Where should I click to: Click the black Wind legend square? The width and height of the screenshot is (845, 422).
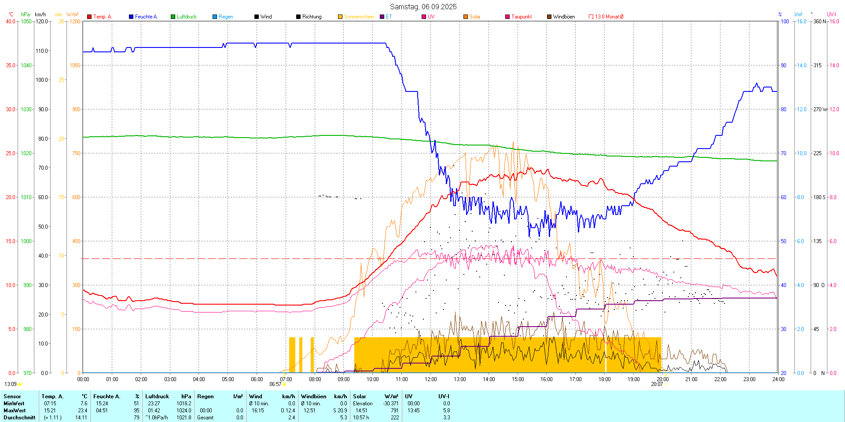257,17
